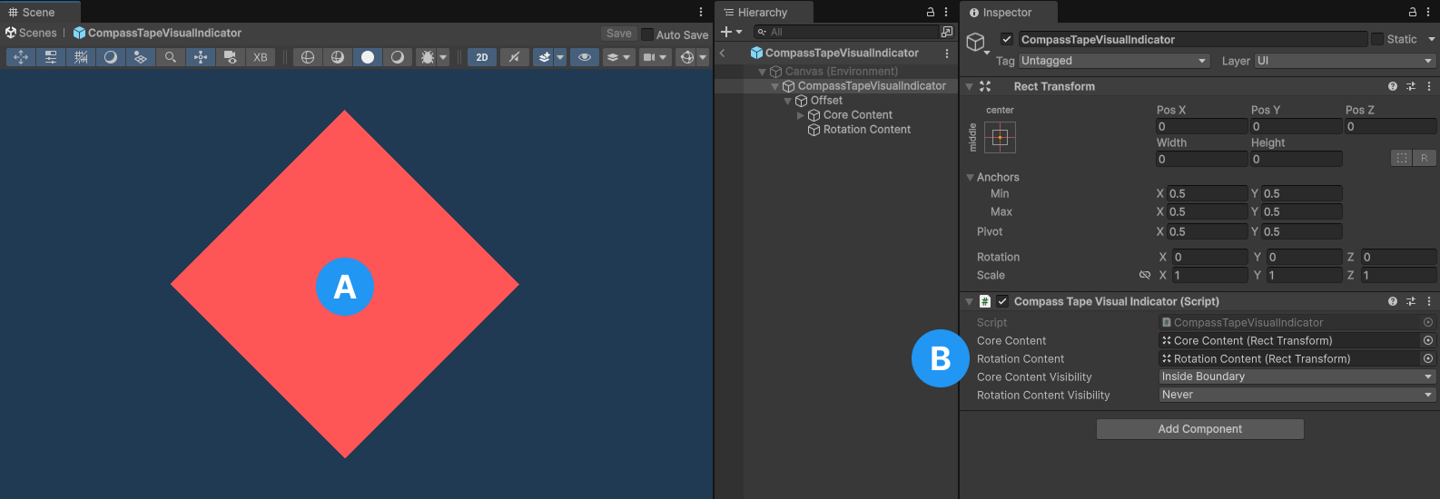Click the debug bug icon in Scene toolbar

click(x=427, y=57)
